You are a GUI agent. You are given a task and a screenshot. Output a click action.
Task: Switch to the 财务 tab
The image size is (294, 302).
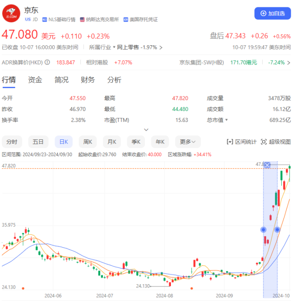coord(88,80)
